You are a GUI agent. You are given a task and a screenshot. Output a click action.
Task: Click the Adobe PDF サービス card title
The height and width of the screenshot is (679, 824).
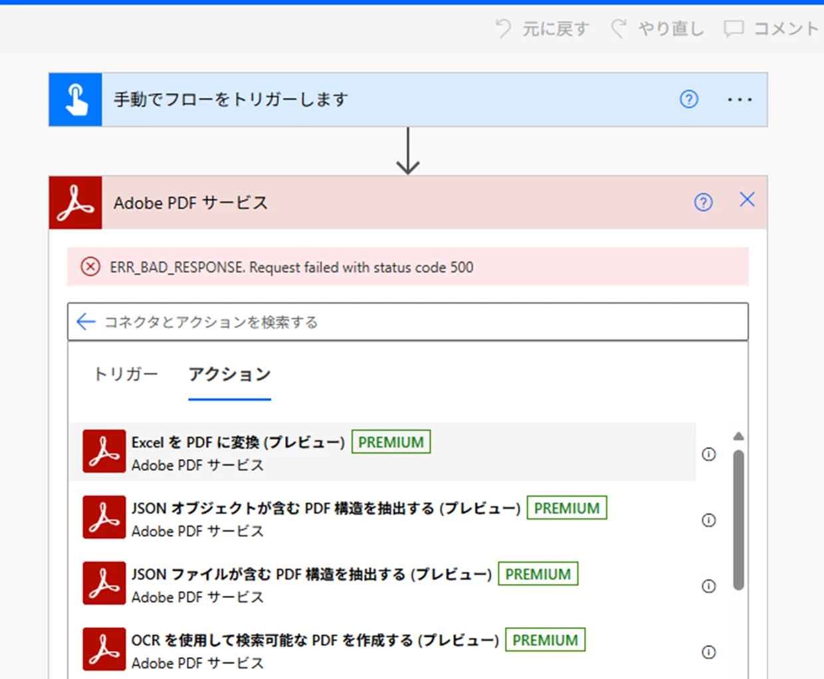(x=191, y=203)
